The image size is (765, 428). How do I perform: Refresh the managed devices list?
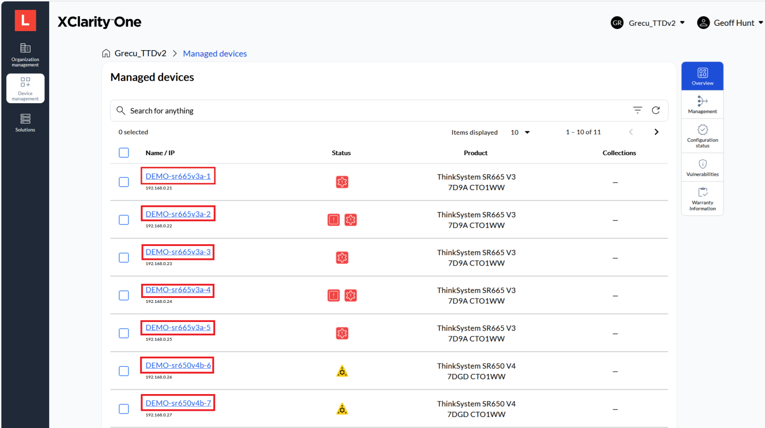click(656, 110)
